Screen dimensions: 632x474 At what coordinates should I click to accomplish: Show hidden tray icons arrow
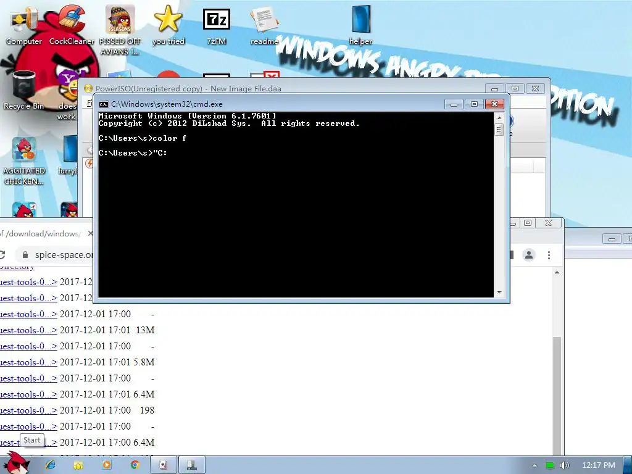tap(534, 465)
